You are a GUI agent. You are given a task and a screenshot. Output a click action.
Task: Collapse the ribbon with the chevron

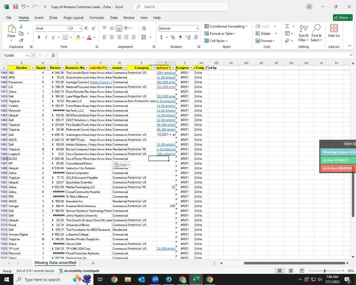tap(350, 46)
